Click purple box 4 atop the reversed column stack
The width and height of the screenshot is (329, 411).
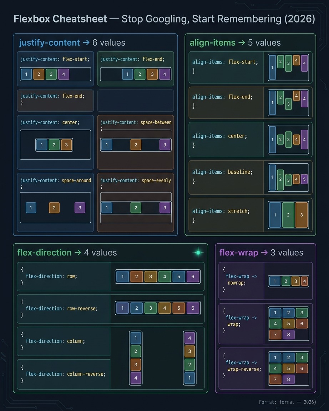point(189,338)
